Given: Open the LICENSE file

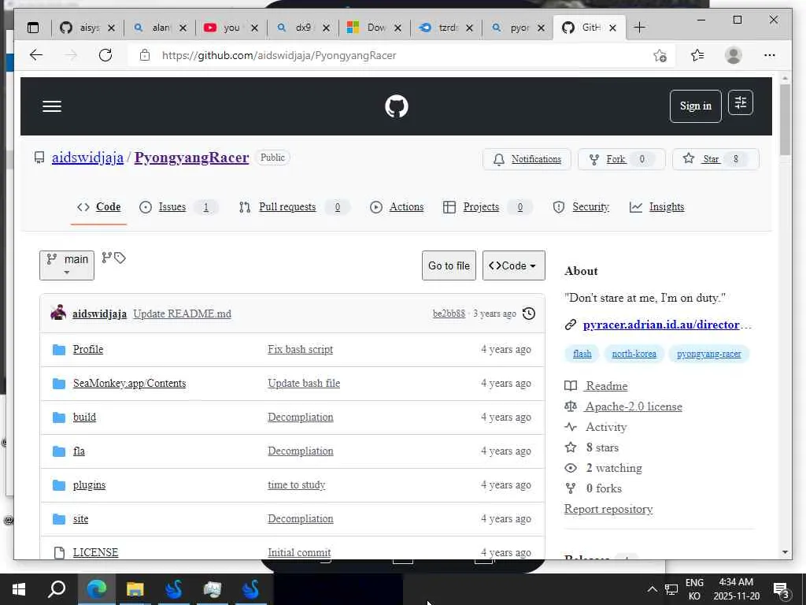Looking at the screenshot, I should [95, 552].
